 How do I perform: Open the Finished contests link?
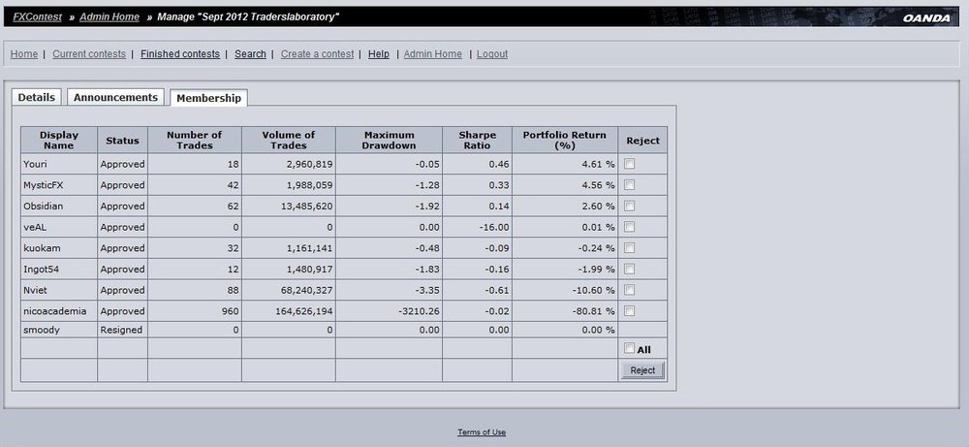tap(180, 53)
